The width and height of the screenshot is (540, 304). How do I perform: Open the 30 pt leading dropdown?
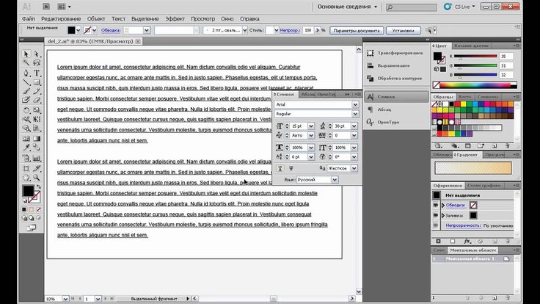coord(354,126)
